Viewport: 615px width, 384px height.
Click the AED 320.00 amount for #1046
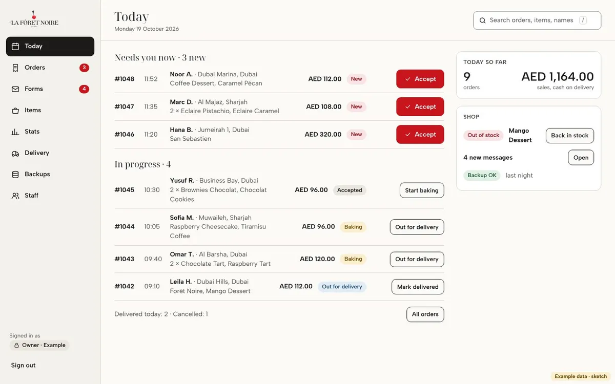coord(323,134)
